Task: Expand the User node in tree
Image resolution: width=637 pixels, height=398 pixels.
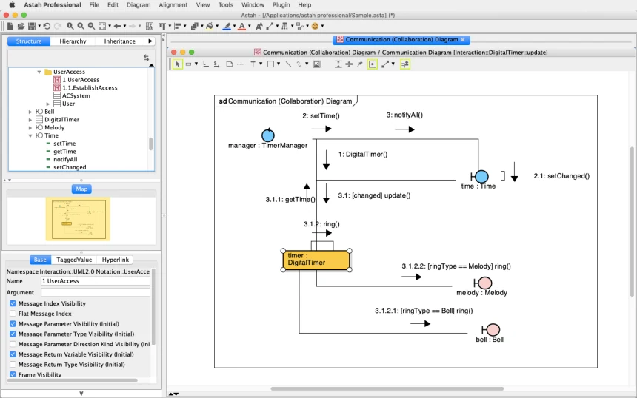Action: (x=48, y=104)
